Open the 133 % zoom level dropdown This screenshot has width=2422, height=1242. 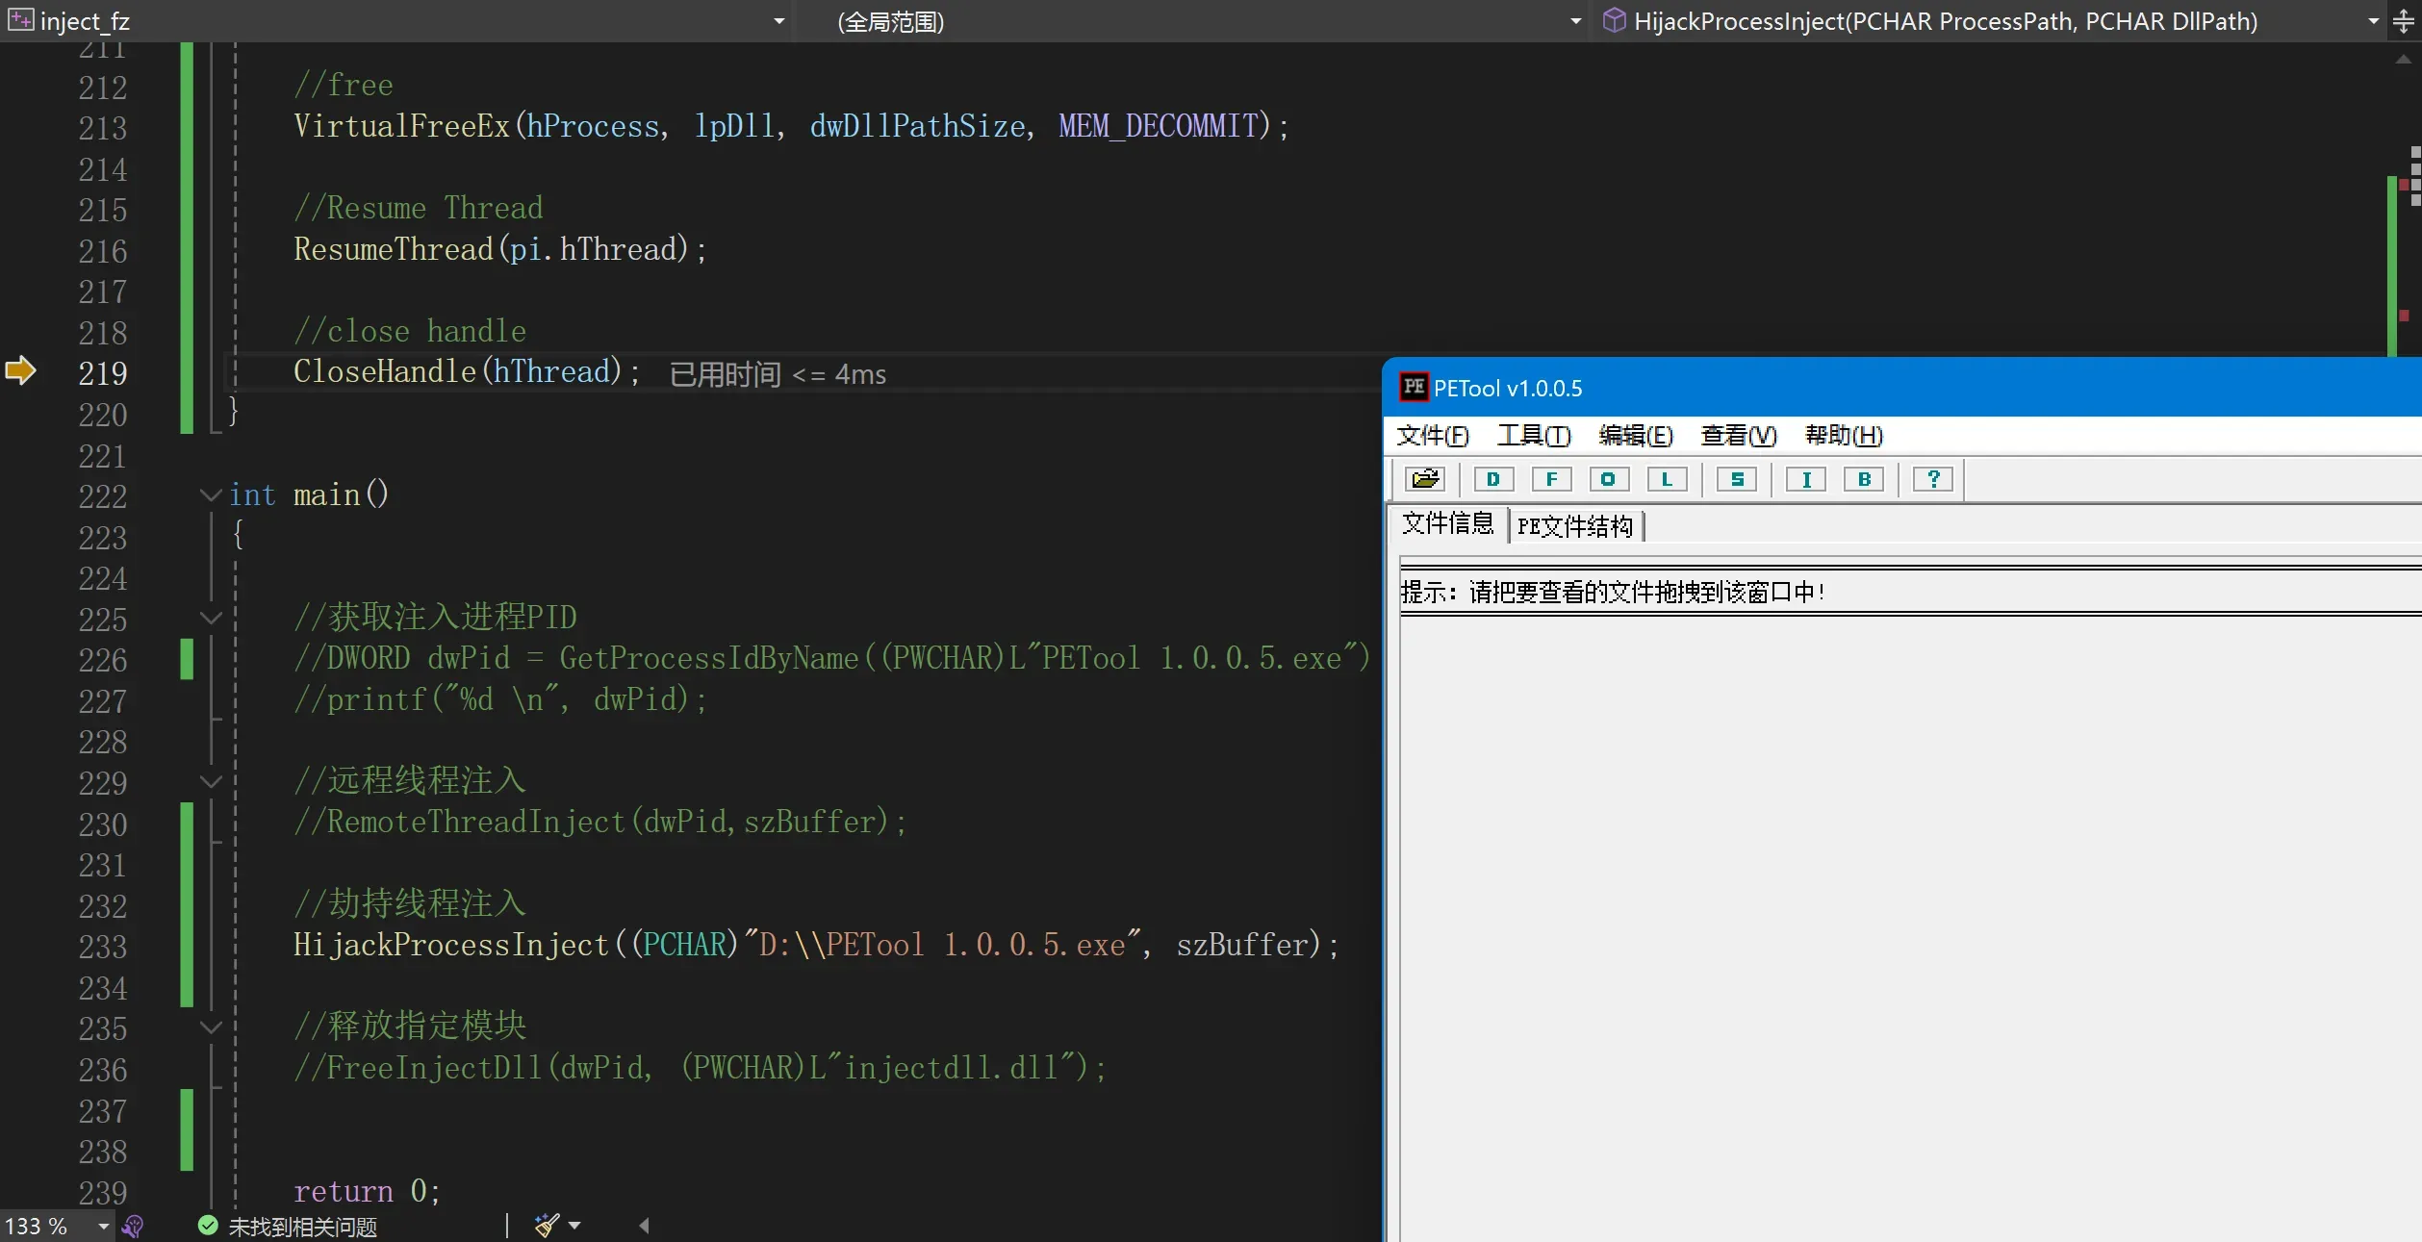103,1226
